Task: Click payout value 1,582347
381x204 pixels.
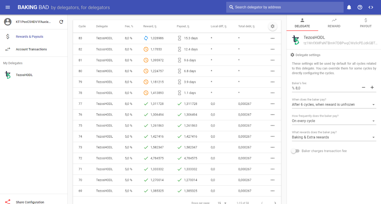Action: [x=190, y=147]
